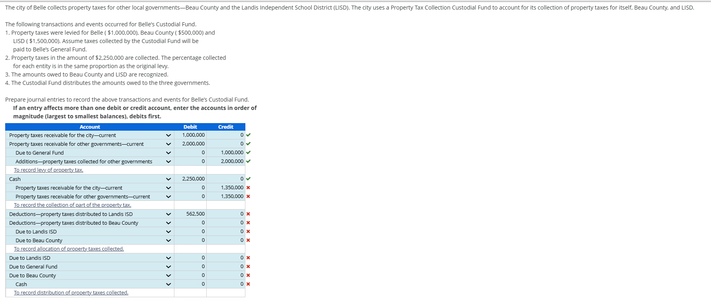Click the "To record levy of property tax." link
The width and height of the screenshot is (711, 300).
[49, 170]
